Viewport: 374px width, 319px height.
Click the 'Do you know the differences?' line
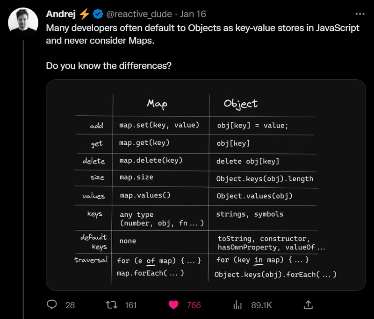click(x=108, y=66)
